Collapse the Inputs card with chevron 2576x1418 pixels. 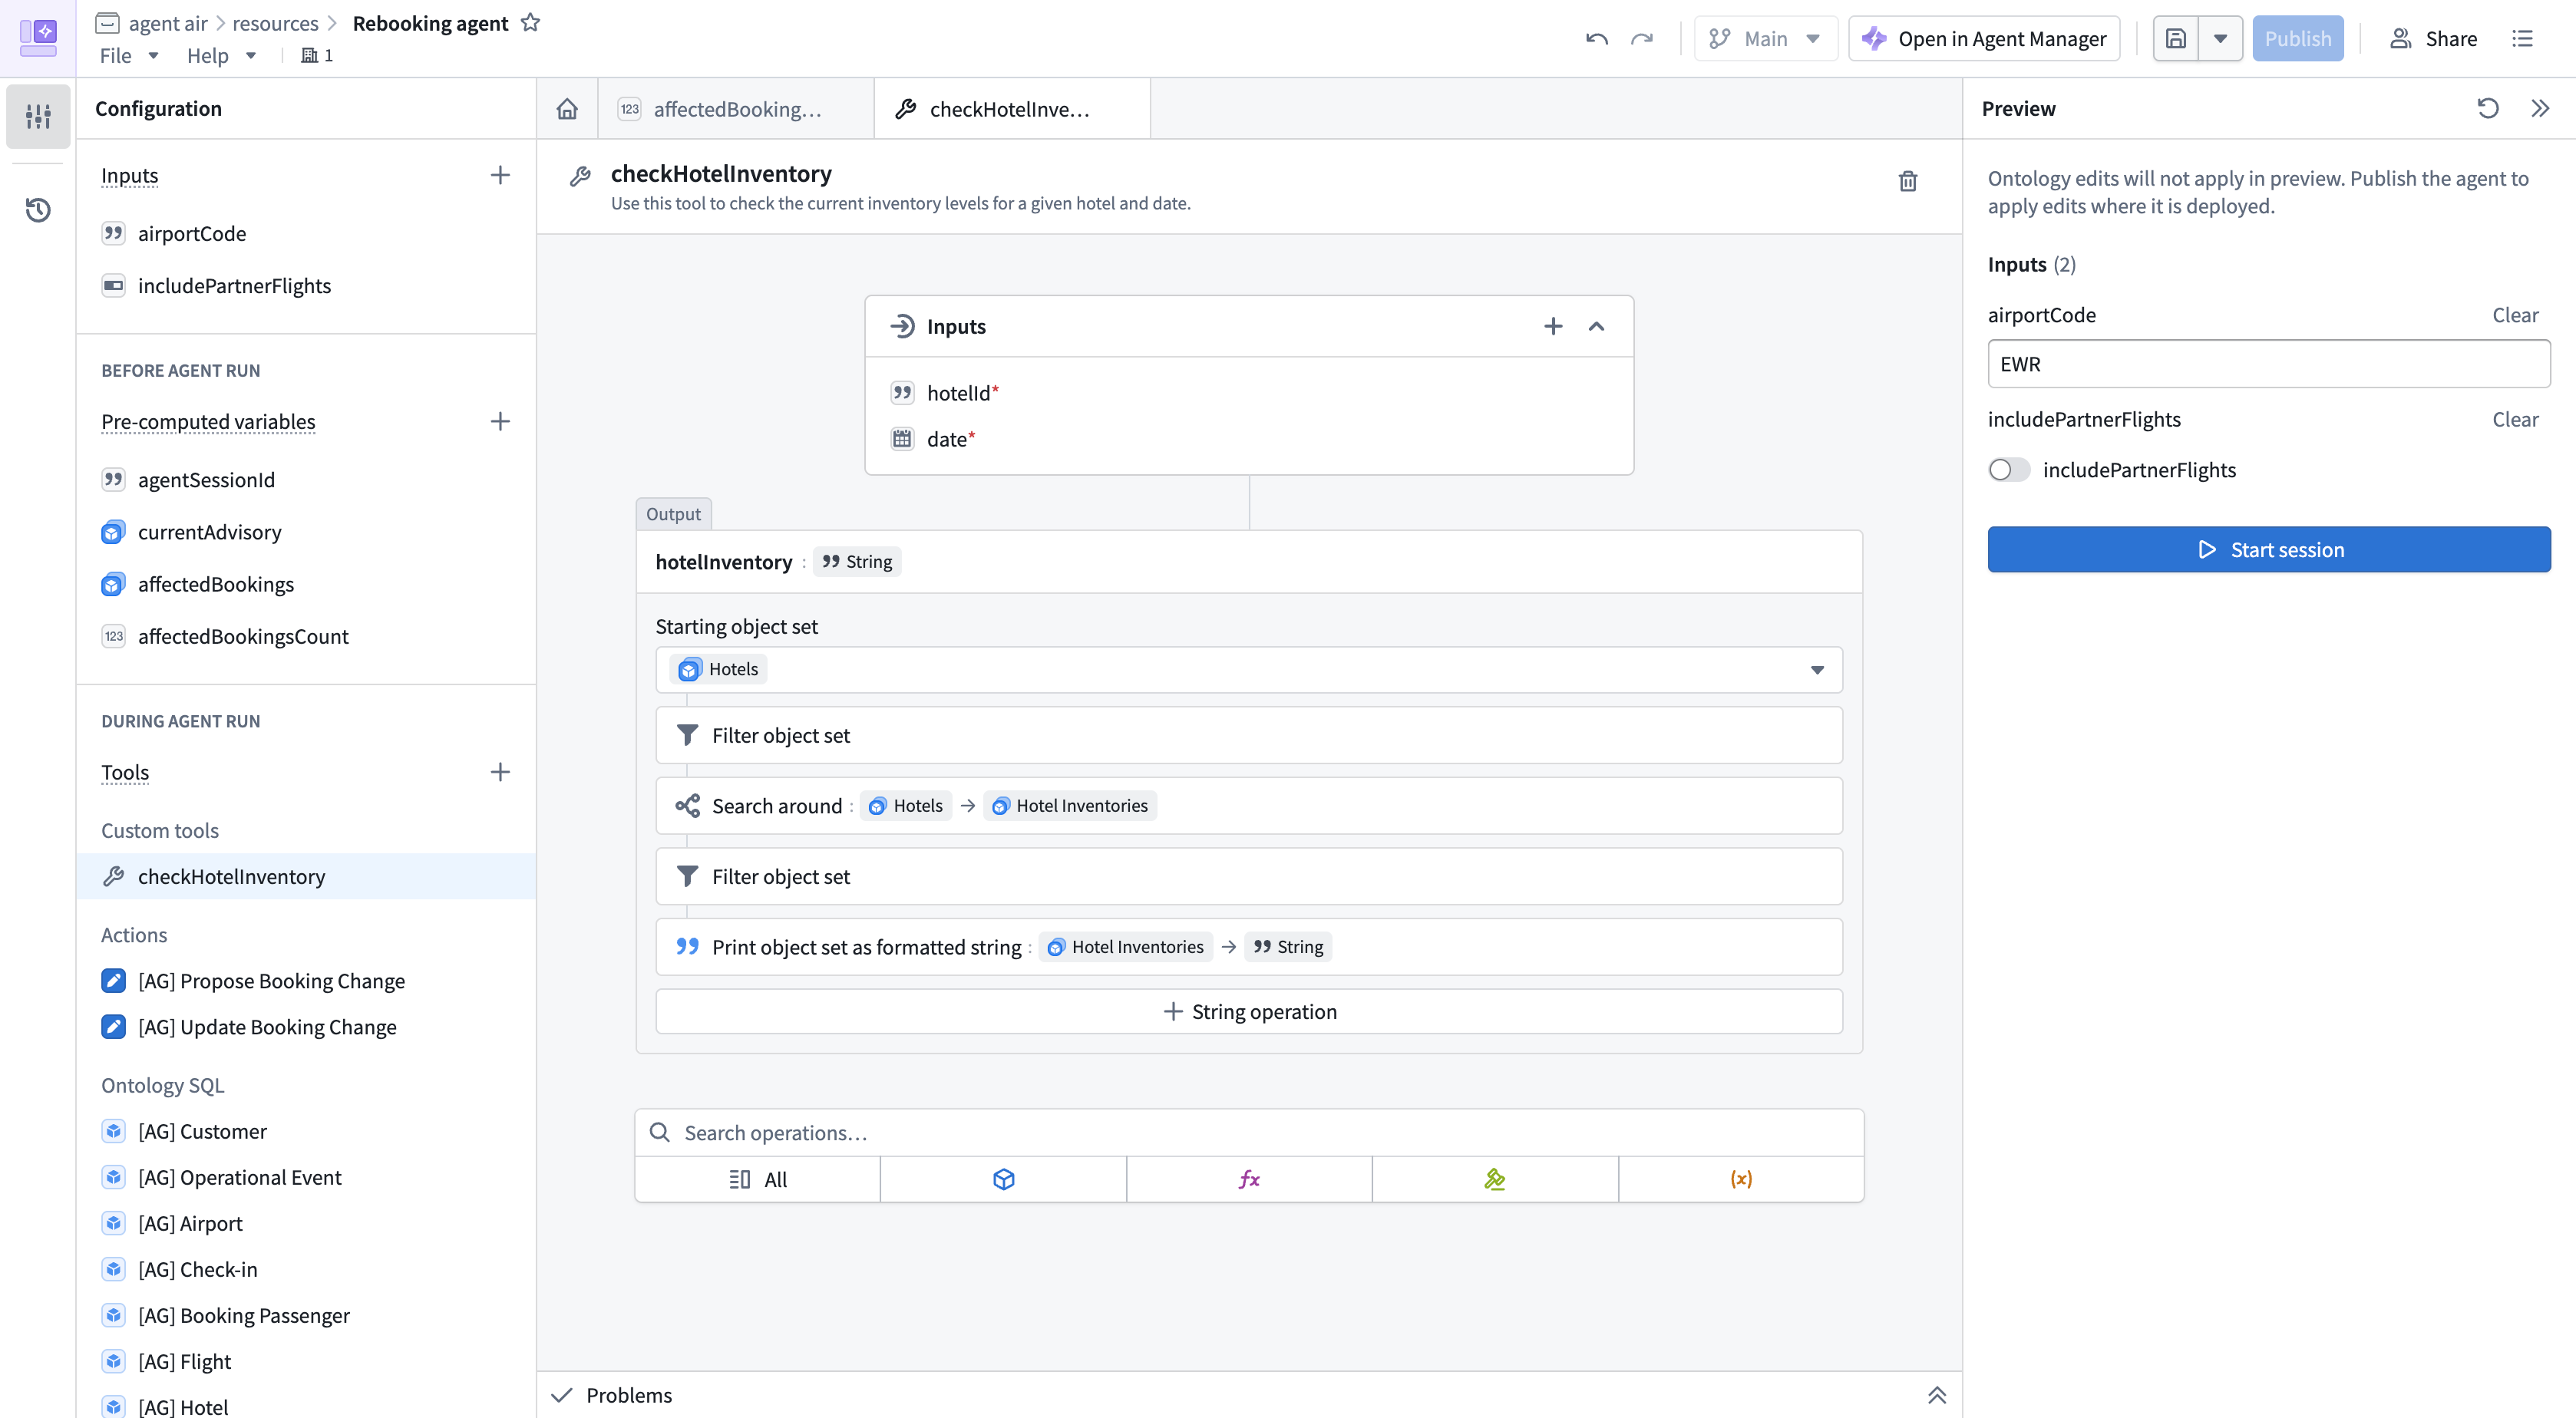(x=1596, y=326)
